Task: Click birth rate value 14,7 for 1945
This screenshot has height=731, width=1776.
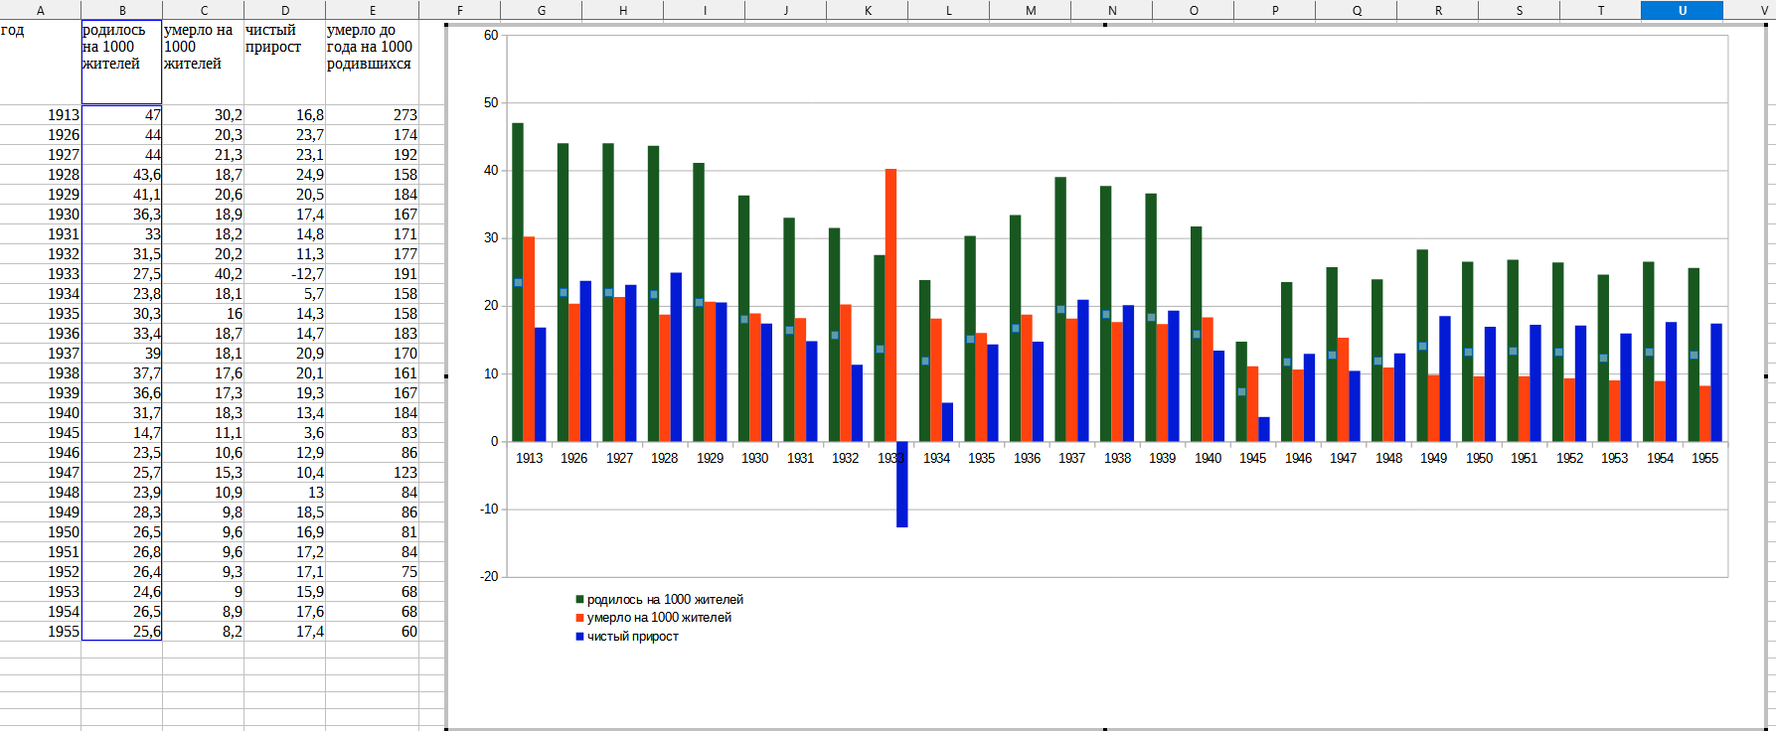Action: pyautogui.click(x=122, y=433)
